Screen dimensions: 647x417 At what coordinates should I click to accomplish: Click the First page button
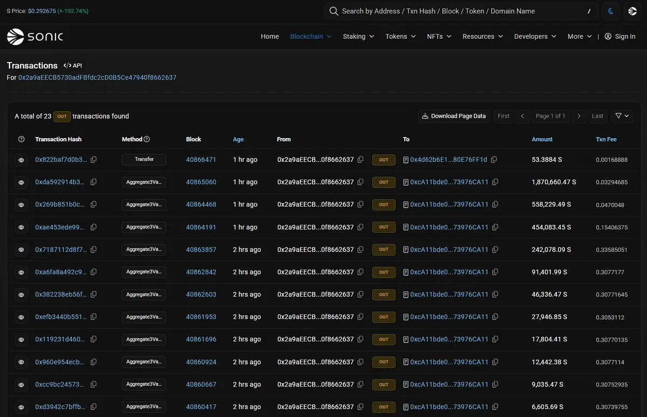coord(503,116)
